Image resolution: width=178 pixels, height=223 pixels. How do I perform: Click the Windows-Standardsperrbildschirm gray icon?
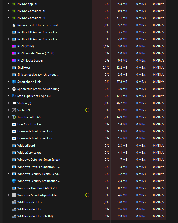coord(14,195)
